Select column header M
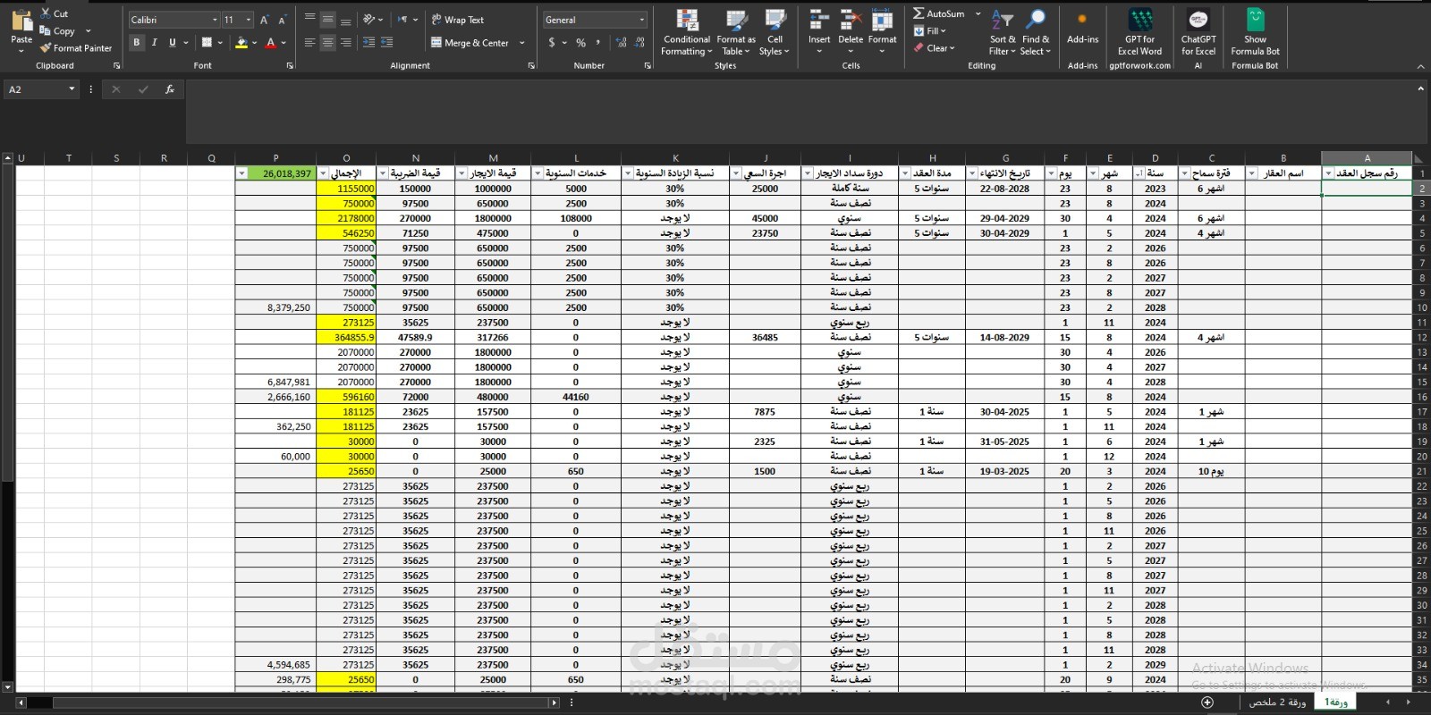Viewport: 1431px width, 715px height. tap(493, 158)
